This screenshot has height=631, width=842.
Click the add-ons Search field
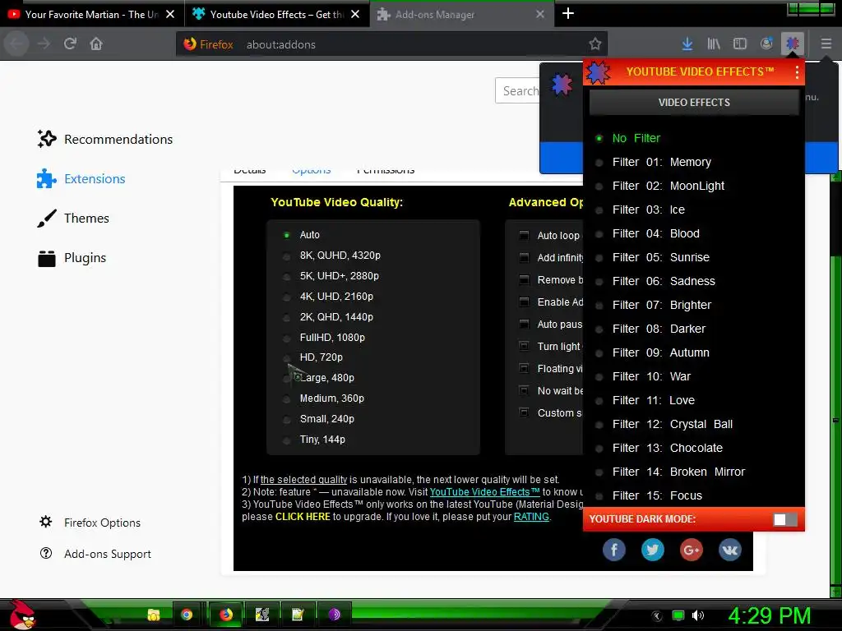tap(518, 90)
